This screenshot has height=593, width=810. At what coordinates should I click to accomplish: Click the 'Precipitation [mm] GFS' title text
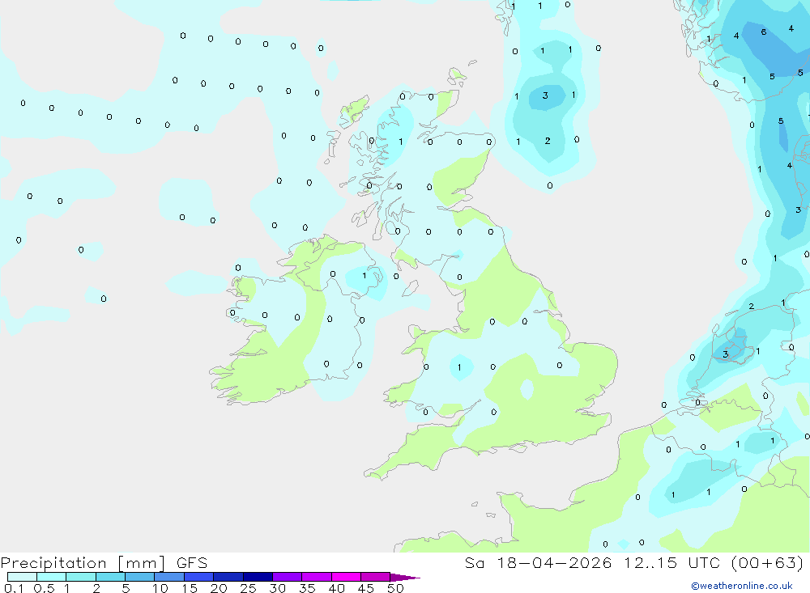[104, 563]
